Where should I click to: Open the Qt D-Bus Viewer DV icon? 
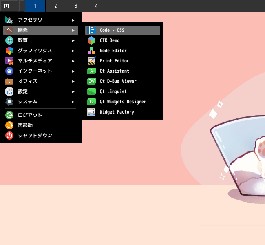91,81
